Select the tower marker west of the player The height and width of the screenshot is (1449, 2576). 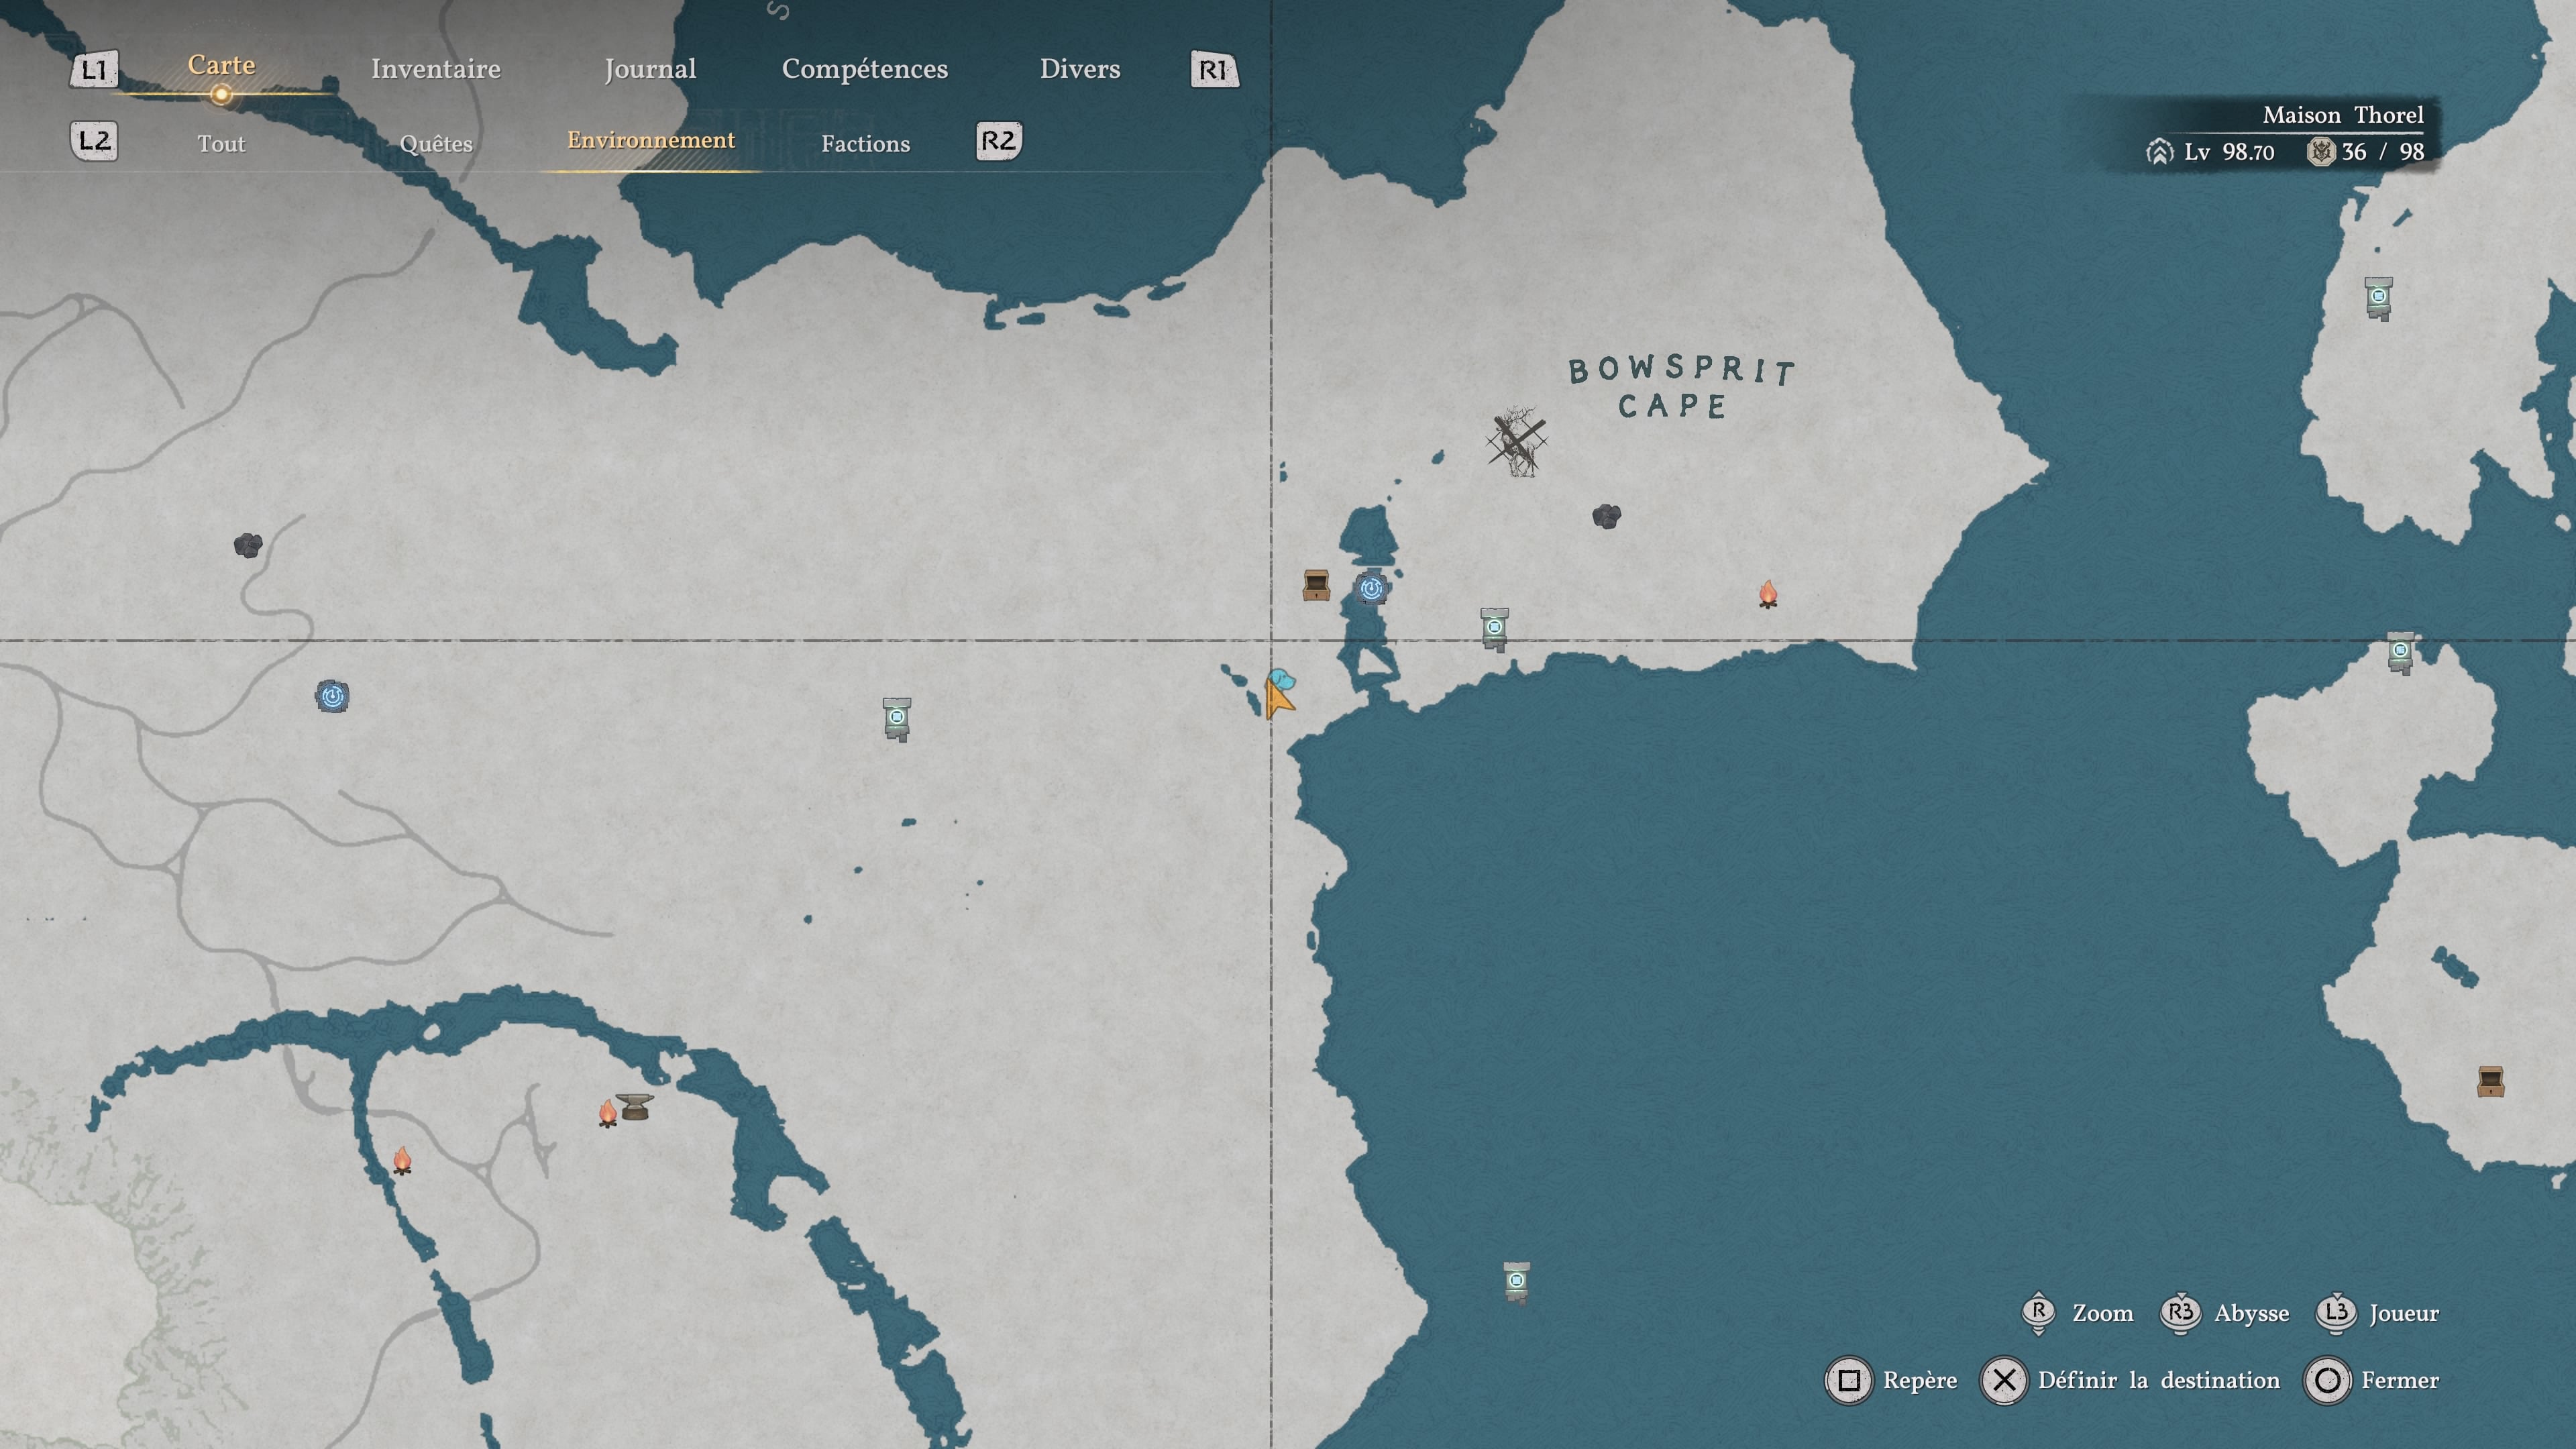click(897, 719)
